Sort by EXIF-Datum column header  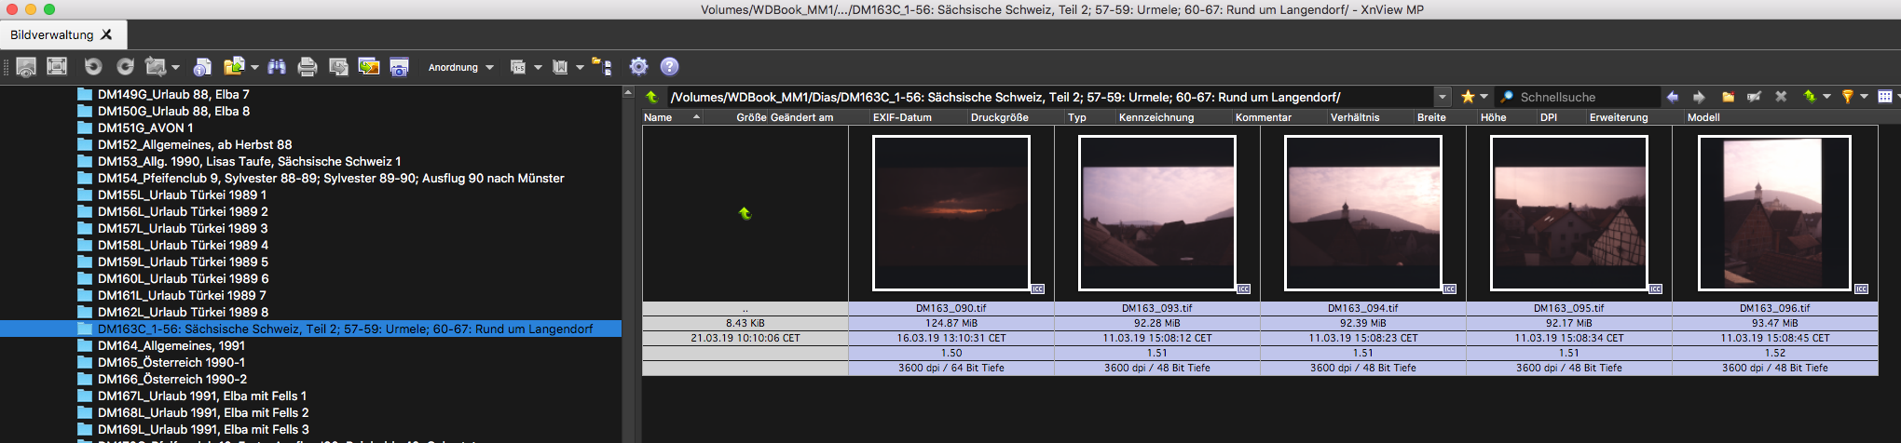coord(918,117)
